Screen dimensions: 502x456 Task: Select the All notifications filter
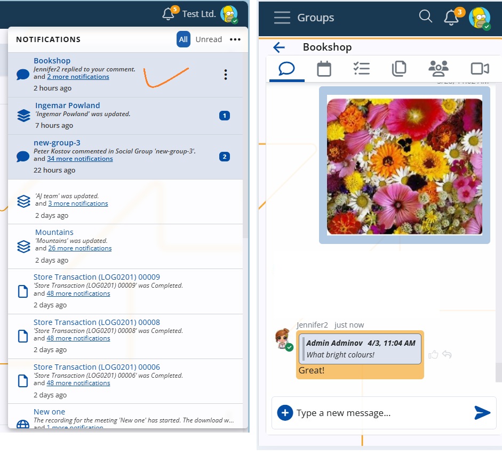click(184, 39)
